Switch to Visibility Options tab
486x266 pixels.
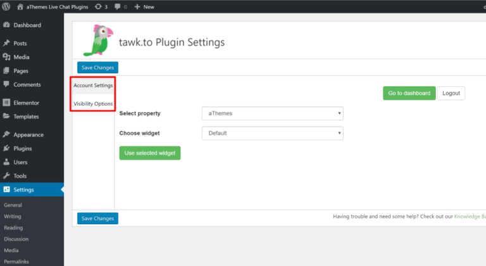(x=93, y=104)
